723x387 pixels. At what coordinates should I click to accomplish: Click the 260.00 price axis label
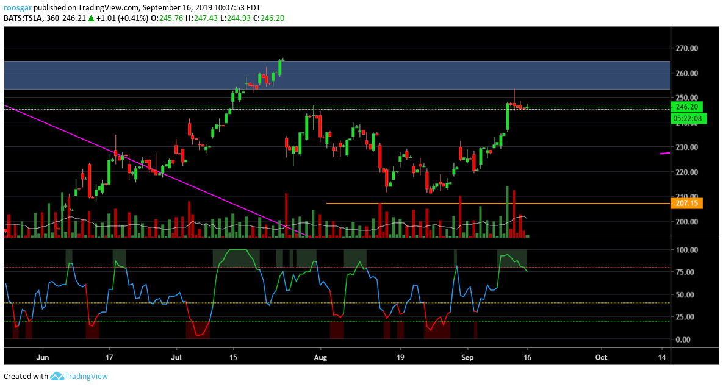point(686,73)
